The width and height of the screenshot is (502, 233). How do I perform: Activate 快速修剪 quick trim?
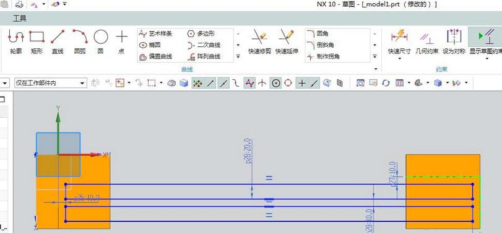259,42
